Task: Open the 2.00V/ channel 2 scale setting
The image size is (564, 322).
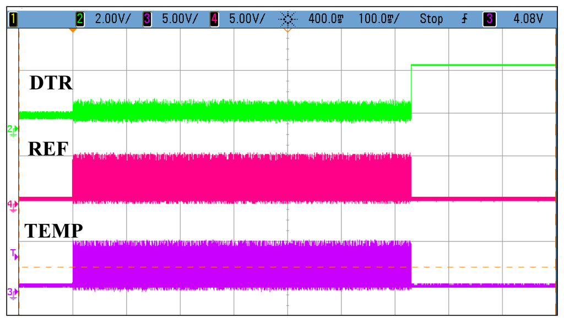Action: [113, 20]
